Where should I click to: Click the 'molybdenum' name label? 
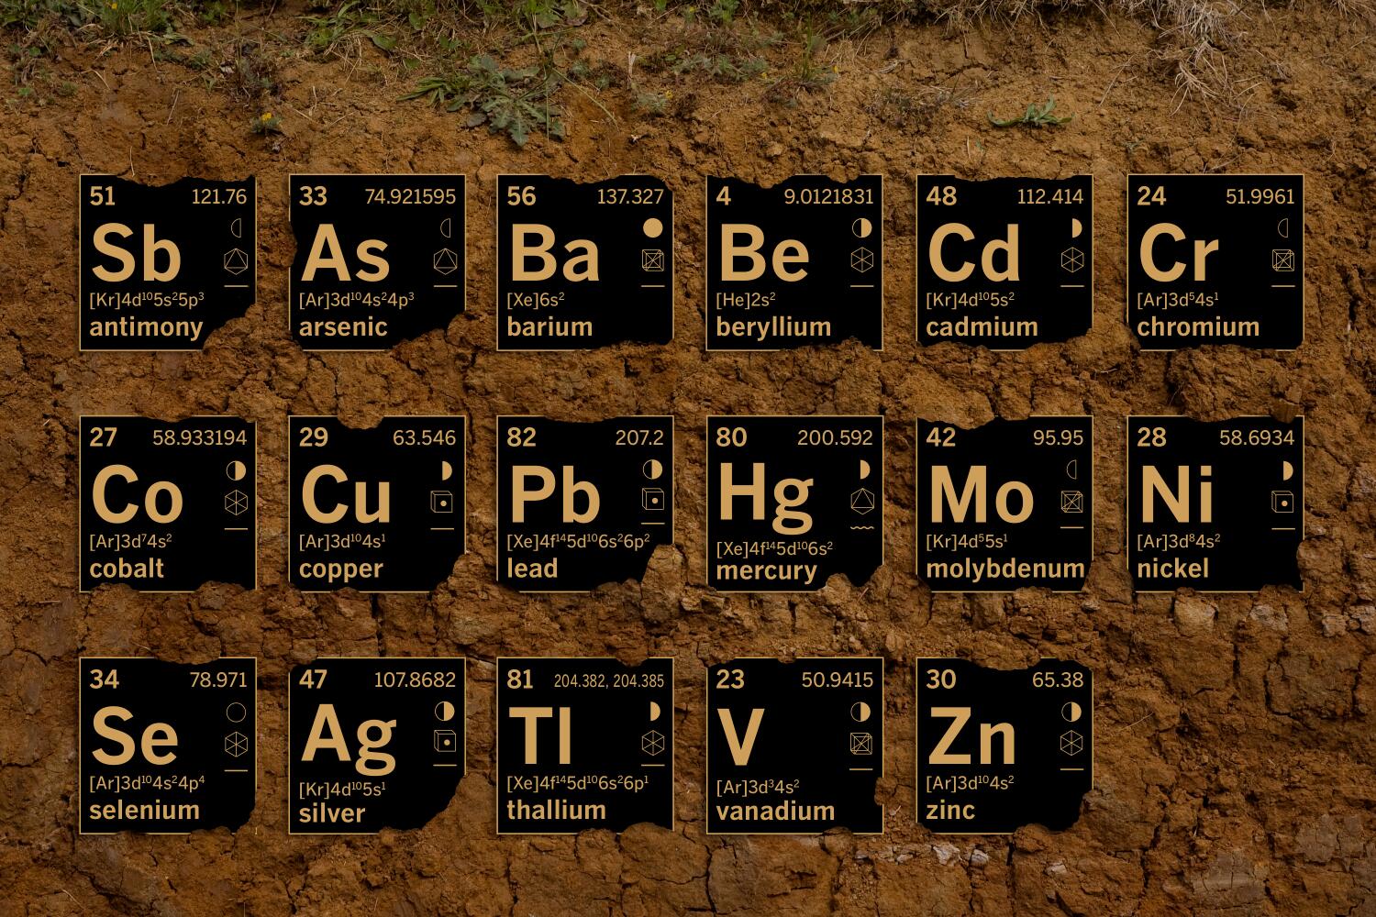(1005, 569)
